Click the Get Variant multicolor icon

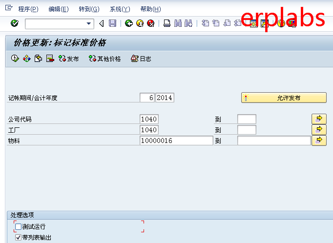tap(27, 59)
